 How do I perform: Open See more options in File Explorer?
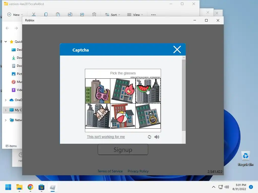[x=153, y=15]
